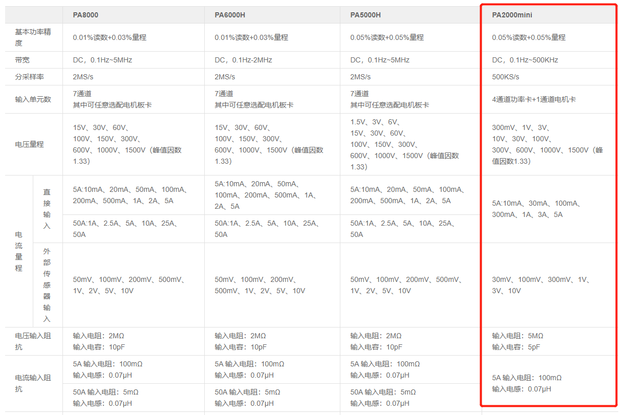This screenshot has height=415, width=628.
Task: Click PA5000H accuracy 0.05%读数+0.05%量程
Action: (x=387, y=37)
